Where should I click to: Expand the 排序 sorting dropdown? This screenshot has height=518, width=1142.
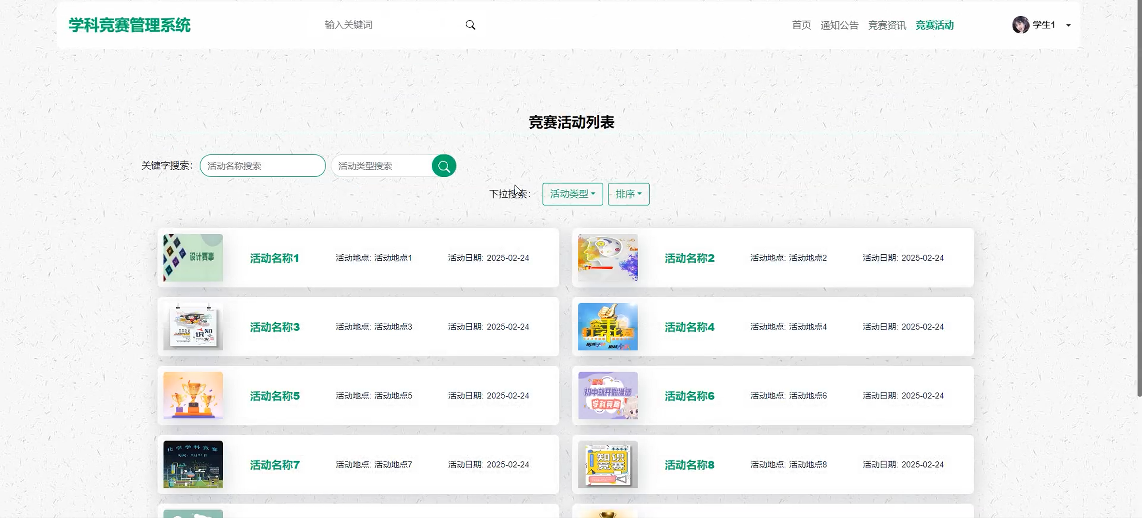click(x=628, y=194)
